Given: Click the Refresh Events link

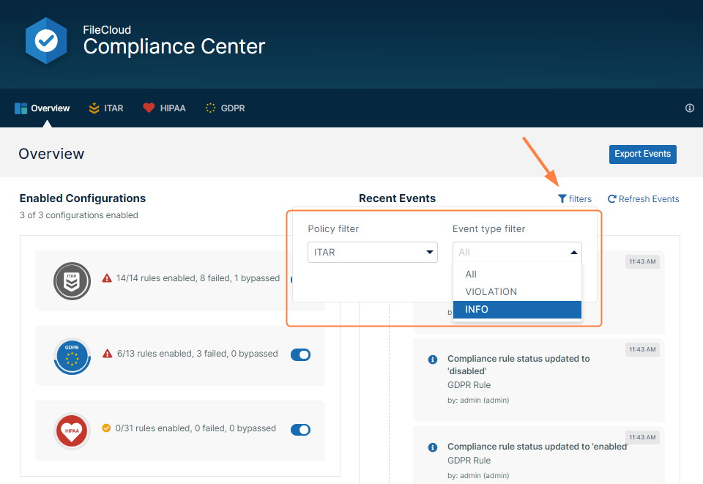Looking at the screenshot, I should click(x=644, y=198).
